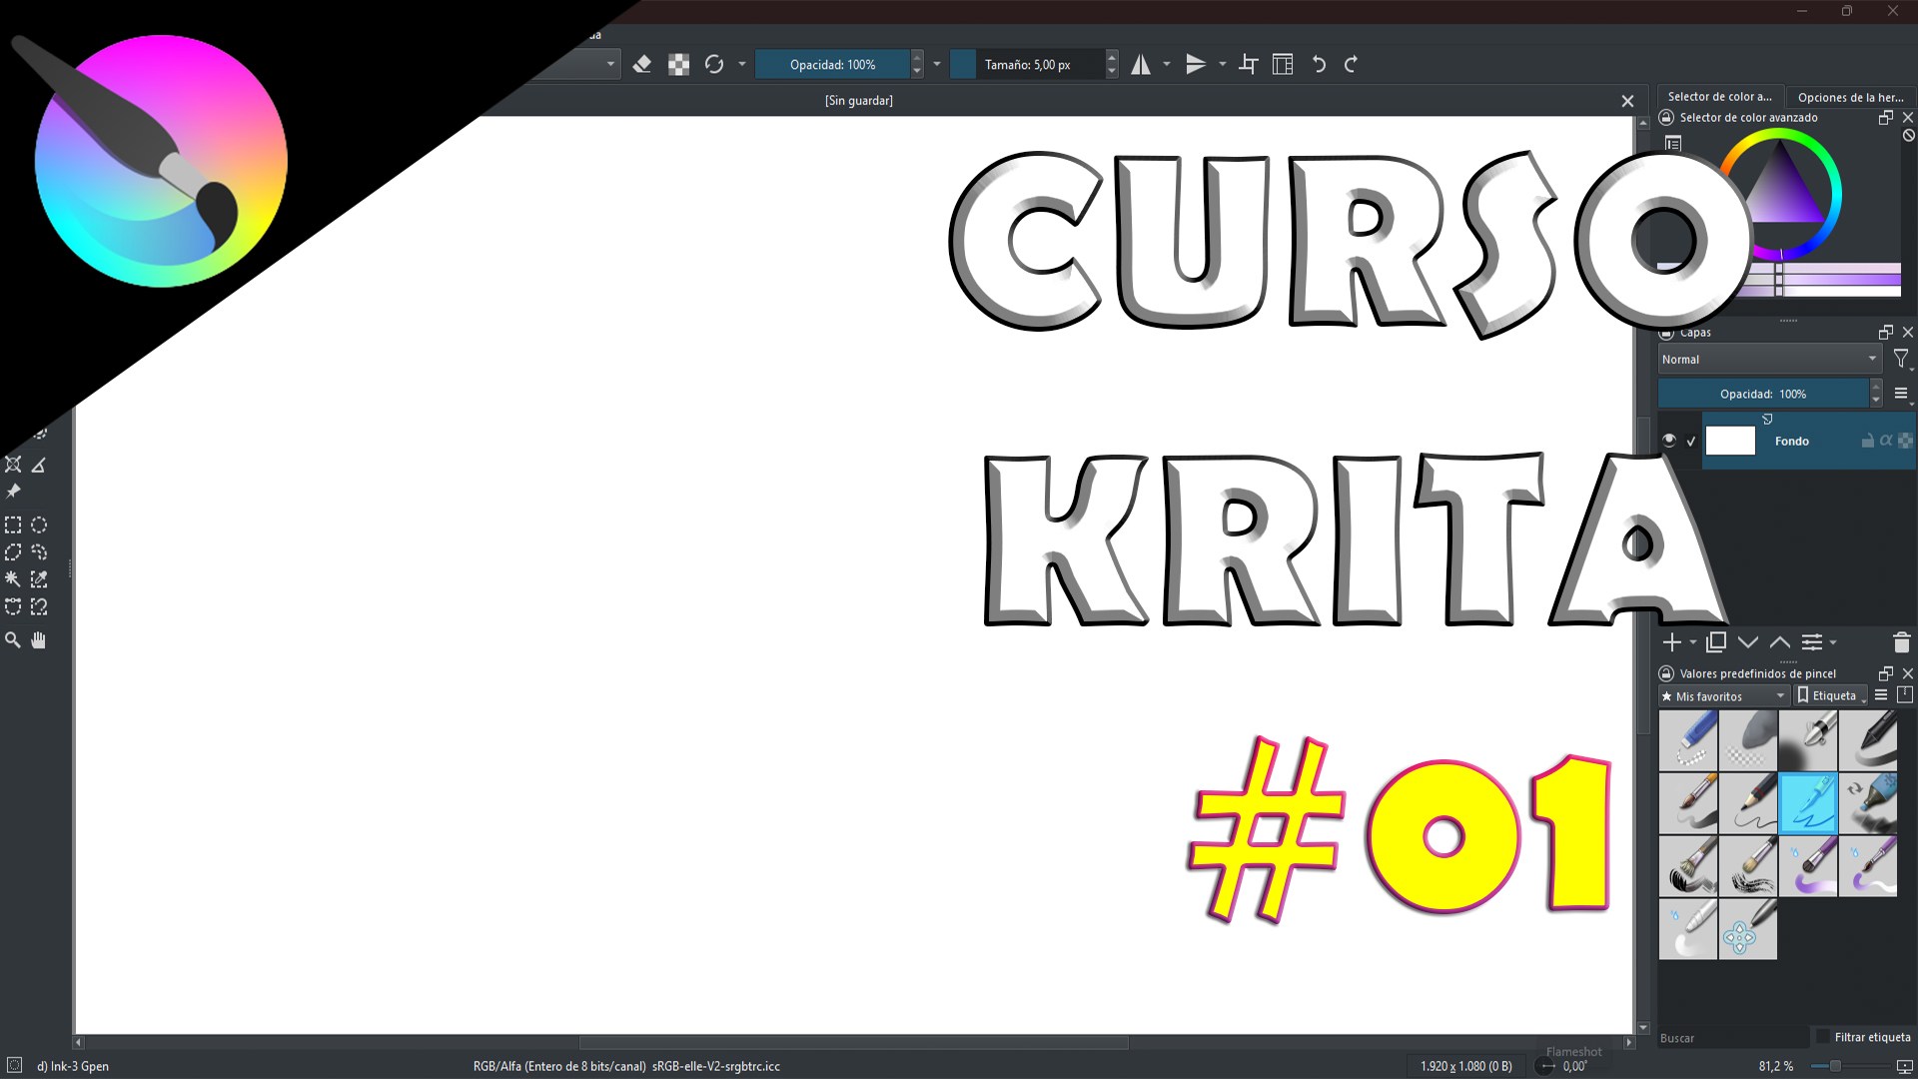Select the pencil brush preset thumbnail

(x=1748, y=803)
